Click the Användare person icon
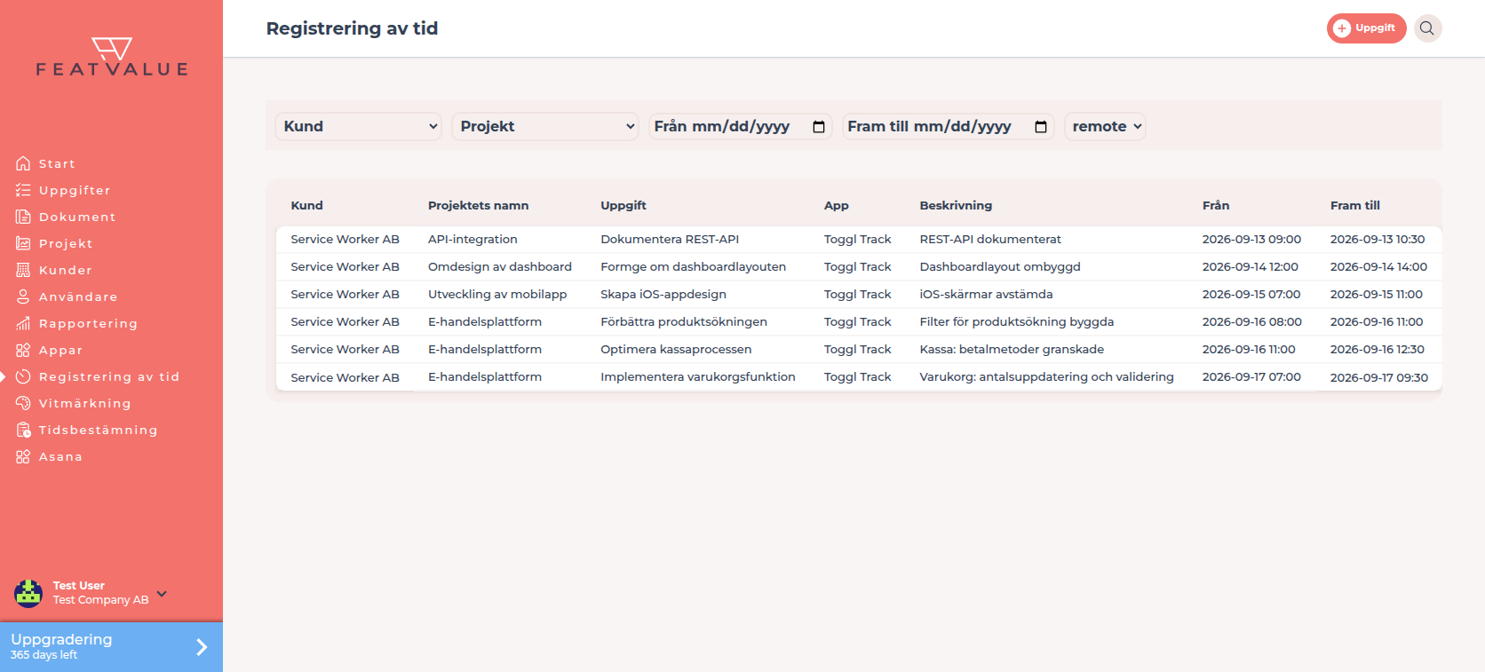 pyautogui.click(x=23, y=296)
